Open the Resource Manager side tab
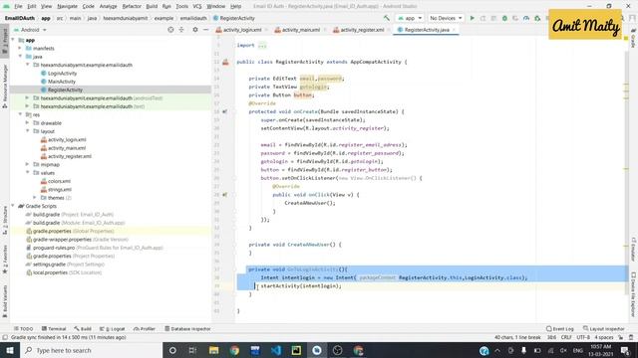This screenshot has height=358, width=638. pos(5,87)
